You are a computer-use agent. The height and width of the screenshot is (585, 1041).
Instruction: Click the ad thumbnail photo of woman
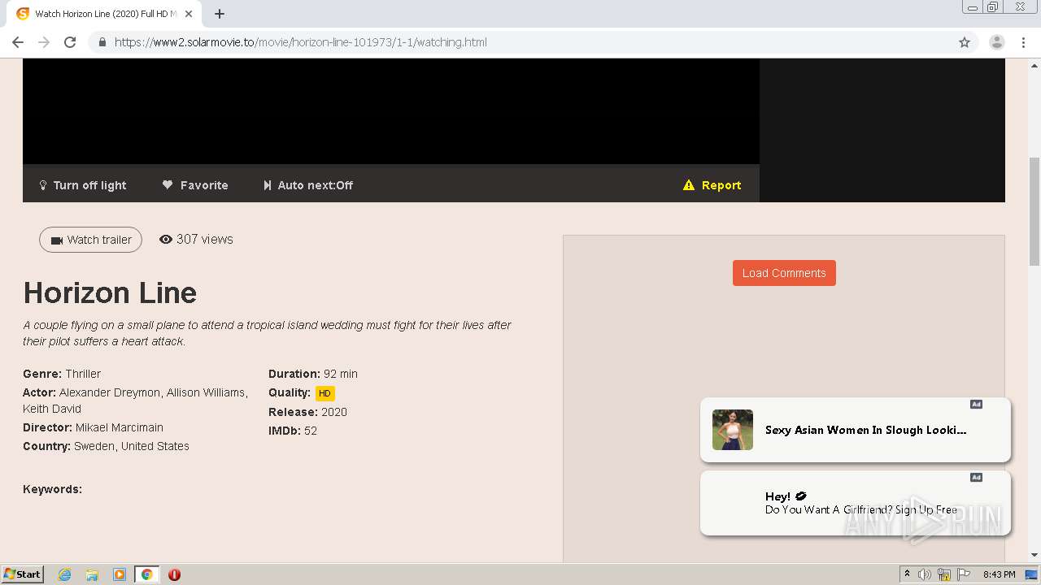click(x=733, y=430)
